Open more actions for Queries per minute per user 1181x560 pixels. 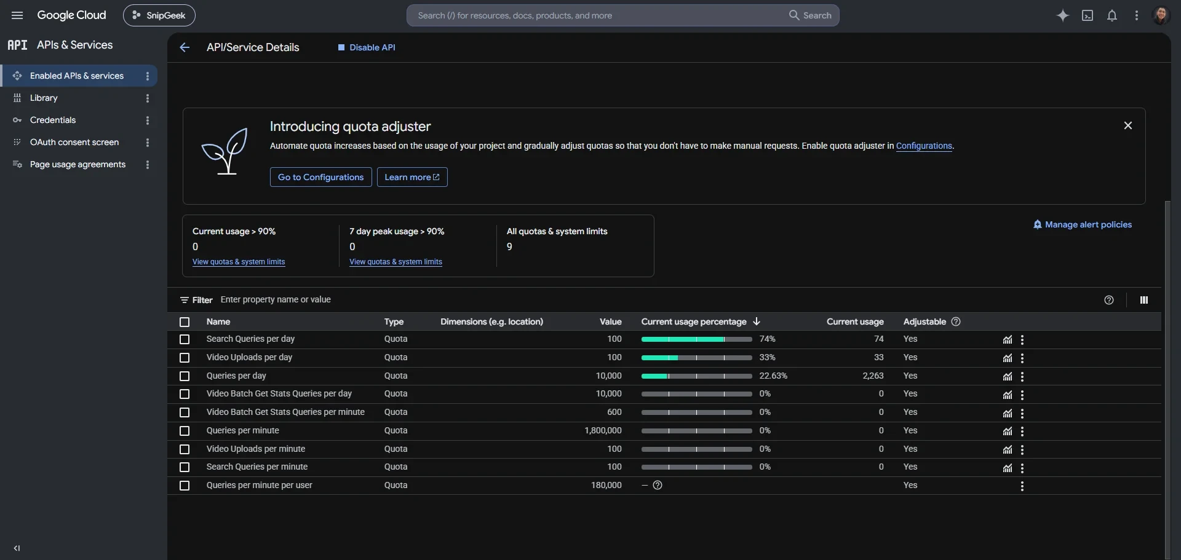(x=1022, y=486)
